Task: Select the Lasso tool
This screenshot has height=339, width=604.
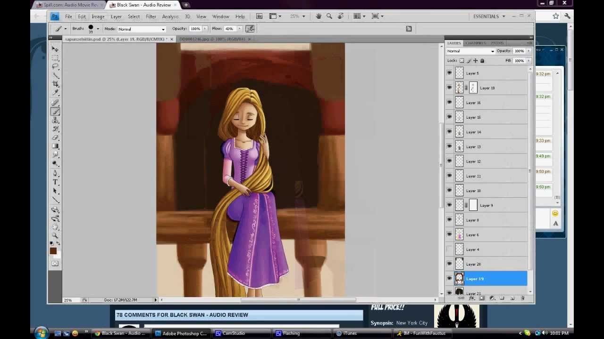Action: point(55,67)
